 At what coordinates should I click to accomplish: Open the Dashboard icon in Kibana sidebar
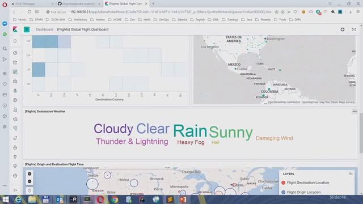click(x=15, y=72)
